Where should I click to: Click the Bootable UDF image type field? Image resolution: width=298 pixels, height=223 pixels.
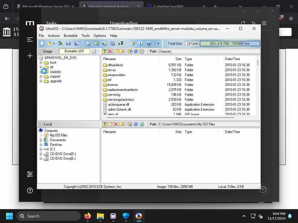[74, 51]
